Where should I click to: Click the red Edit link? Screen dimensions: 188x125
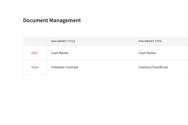(34, 53)
